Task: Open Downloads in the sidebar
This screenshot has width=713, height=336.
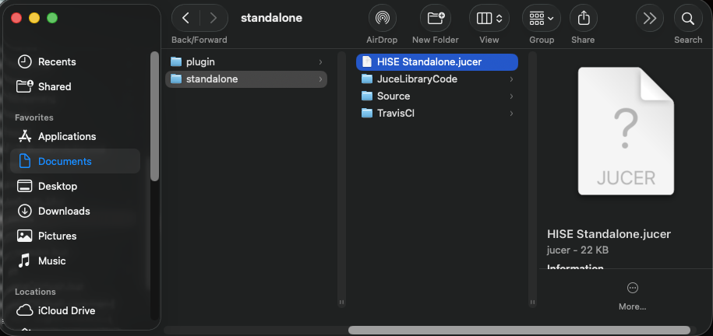Action: (75, 211)
